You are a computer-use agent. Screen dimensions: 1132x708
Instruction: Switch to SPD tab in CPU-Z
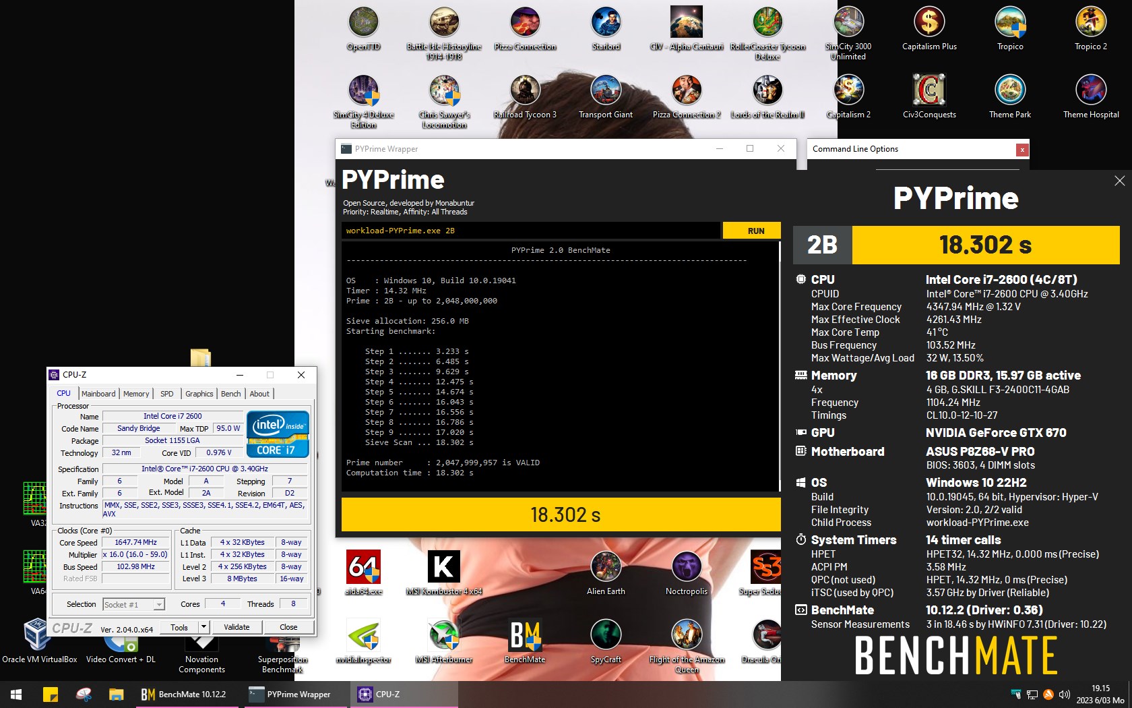pyautogui.click(x=167, y=394)
